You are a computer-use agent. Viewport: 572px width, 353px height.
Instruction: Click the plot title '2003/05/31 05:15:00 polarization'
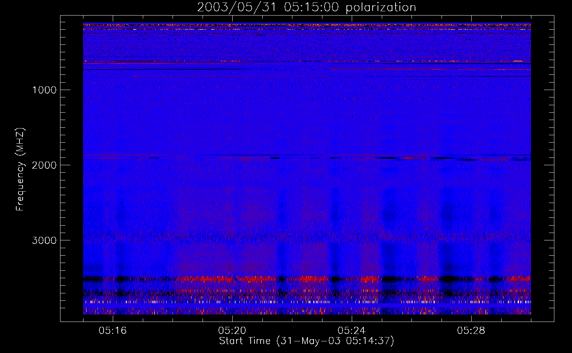(307, 7)
